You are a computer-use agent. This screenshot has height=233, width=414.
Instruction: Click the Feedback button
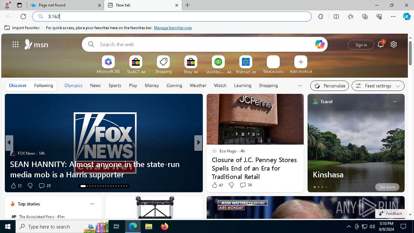[390, 214]
